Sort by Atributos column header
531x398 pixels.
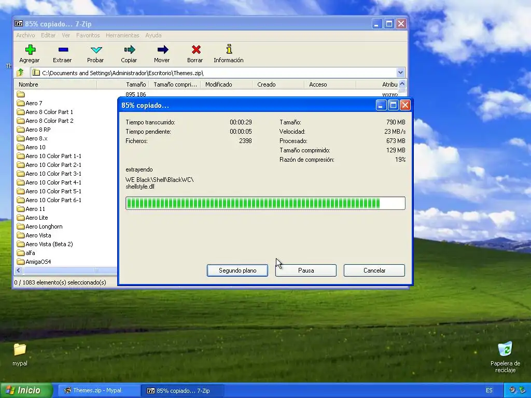pos(378,84)
